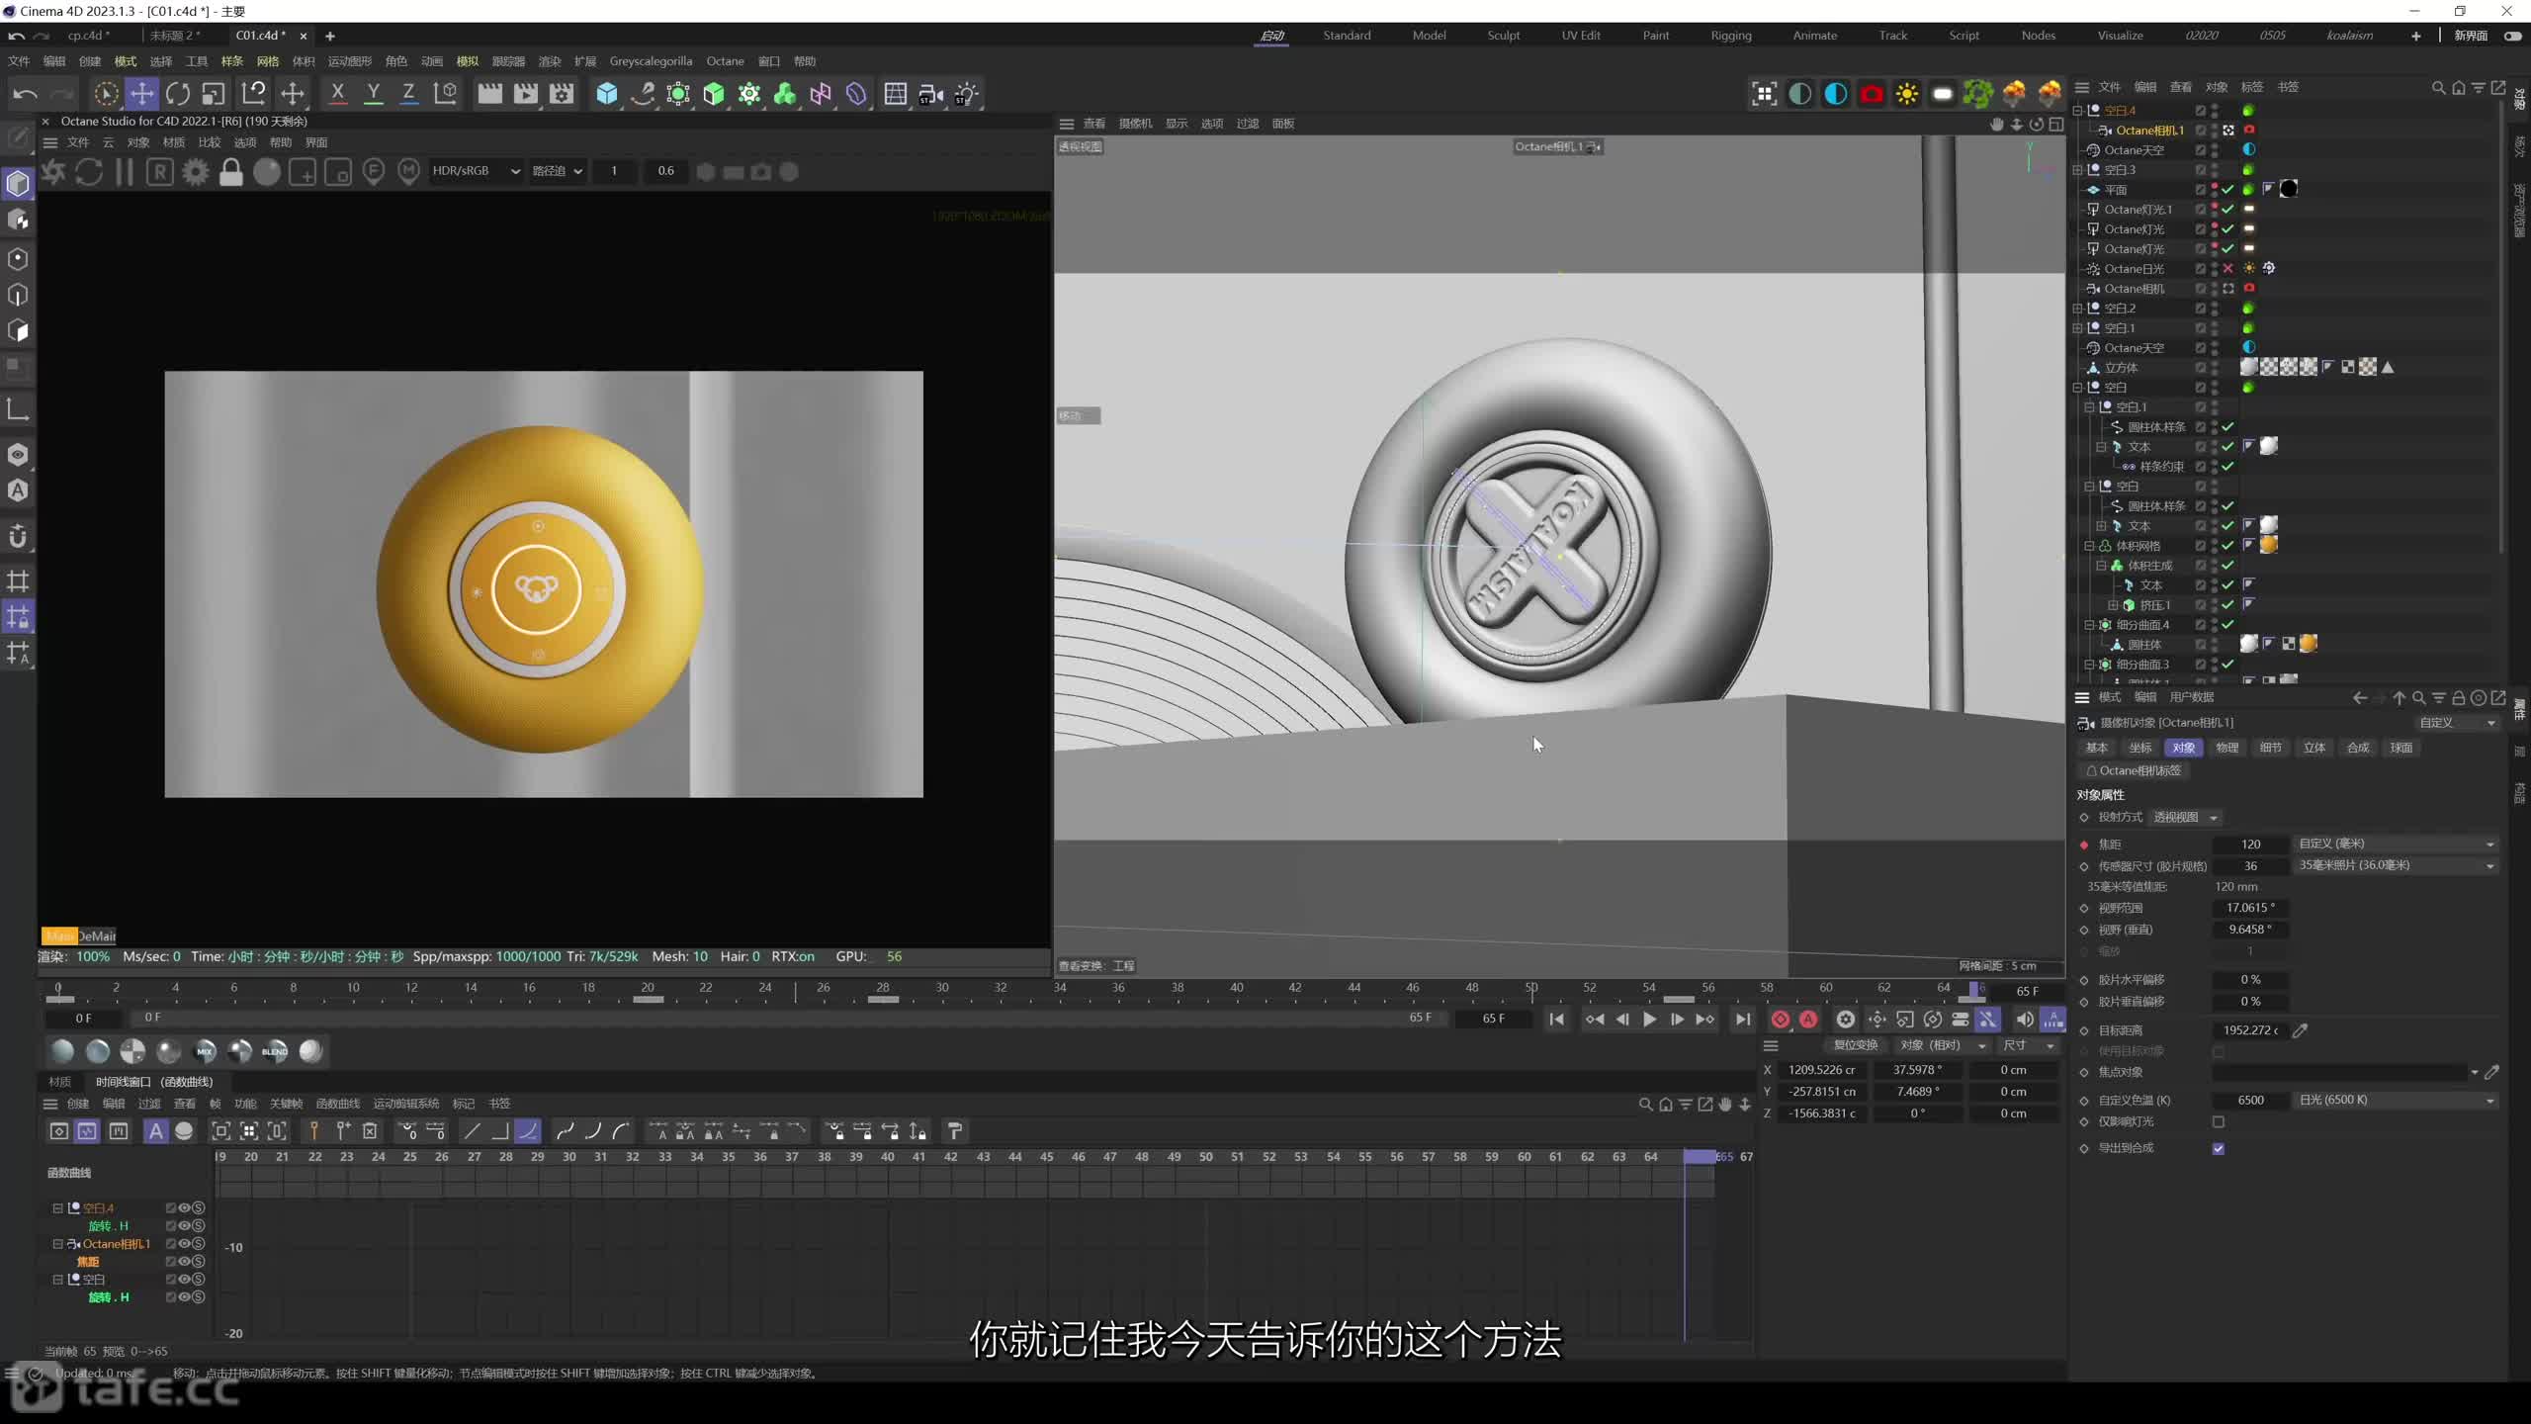Open the Octane main menu
Viewport: 2531px width, 1424px height.
click(x=725, y=61)
